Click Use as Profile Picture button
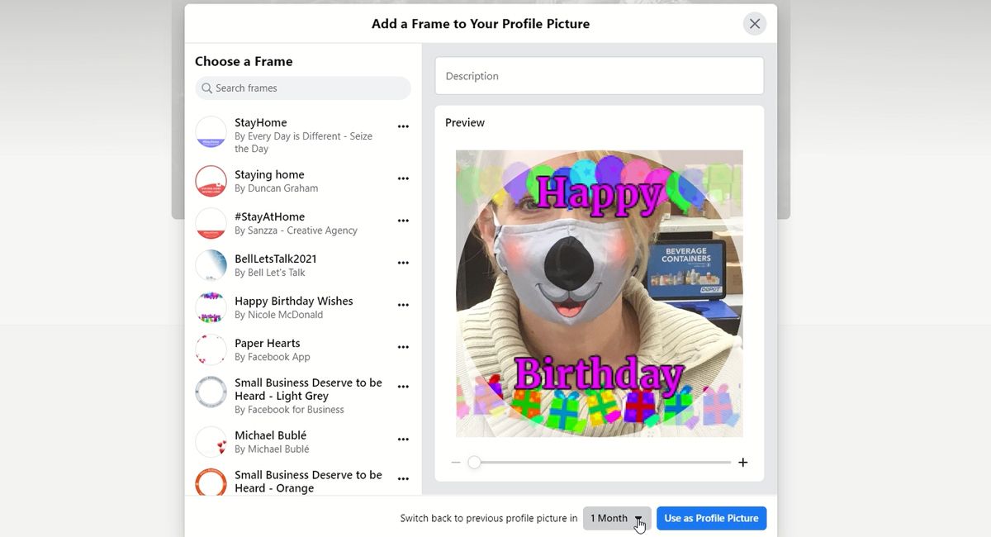This screenshot has width=991, height=537. pos(712,518)
